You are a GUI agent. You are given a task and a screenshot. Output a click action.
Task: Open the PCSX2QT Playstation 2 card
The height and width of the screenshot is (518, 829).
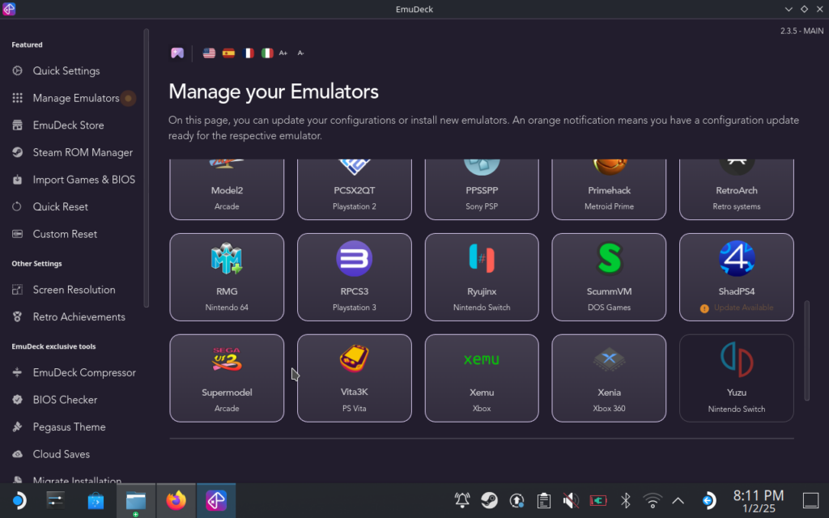pos(355,189)
